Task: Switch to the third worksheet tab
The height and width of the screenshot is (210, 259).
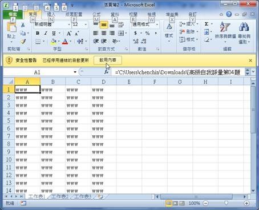Action: coord(82,196)
